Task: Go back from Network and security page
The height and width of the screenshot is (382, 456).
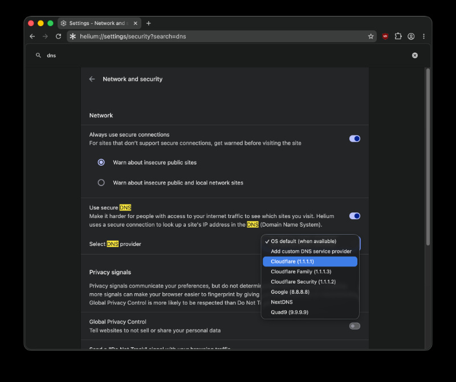Action: [92, 79]
